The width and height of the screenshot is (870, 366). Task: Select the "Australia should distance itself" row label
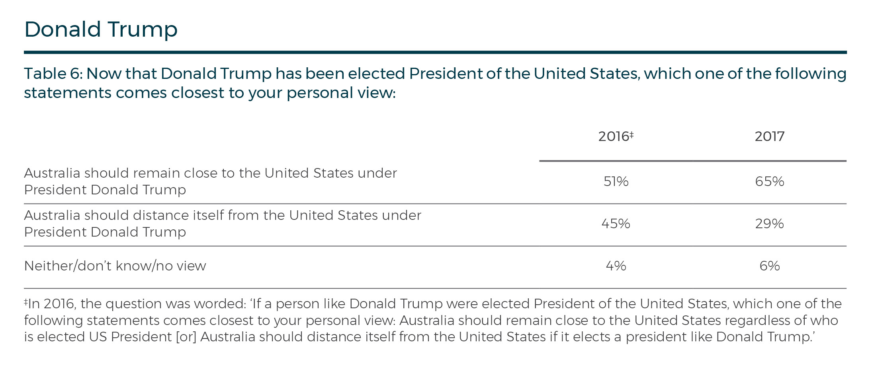pyautogui.click(x=222, y=223)
